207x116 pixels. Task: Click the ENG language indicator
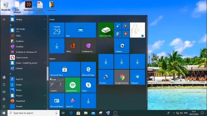click(186, 113)
